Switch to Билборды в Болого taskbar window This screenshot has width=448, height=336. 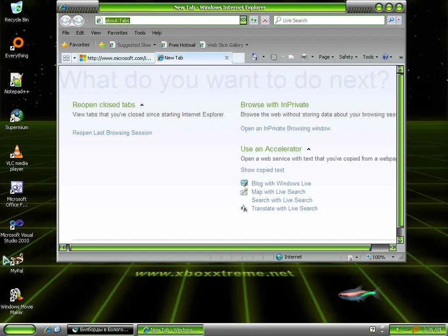click(x=100, y=330)
